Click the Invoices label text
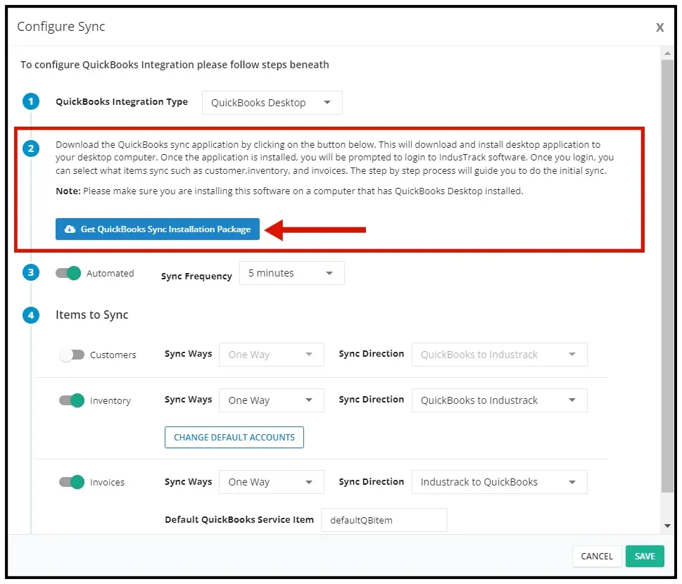682x584 pixels. pyautogui.click(x=107, y=482)
